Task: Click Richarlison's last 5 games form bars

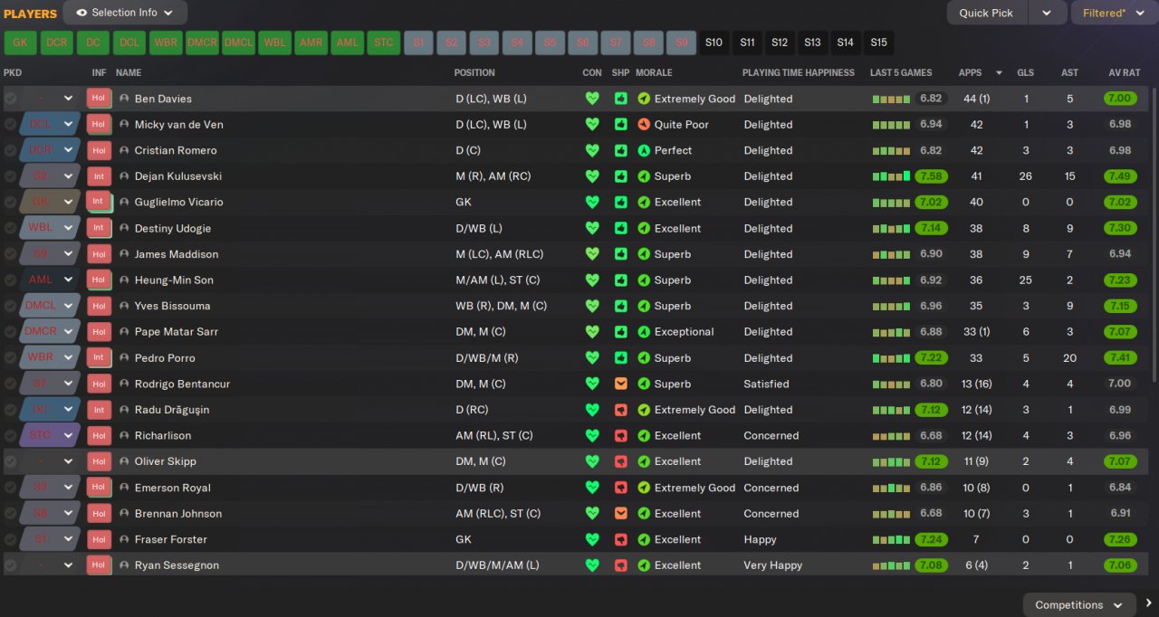Action: [891, 435]
